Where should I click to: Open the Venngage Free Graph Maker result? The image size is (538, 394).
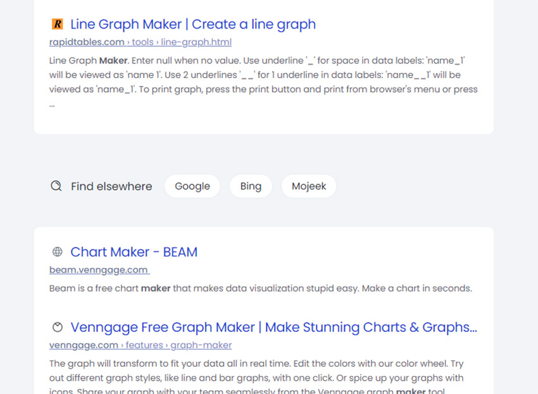pyautogui.click(x=274, y=327)
